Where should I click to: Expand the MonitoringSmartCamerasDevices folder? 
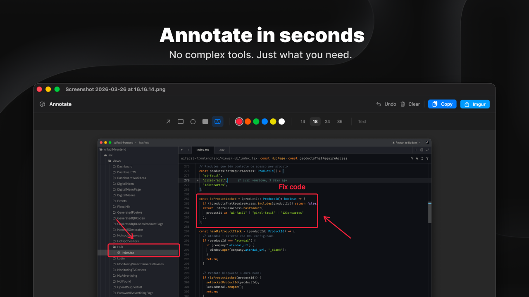[138, 264]
